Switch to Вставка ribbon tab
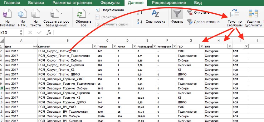 click(x=36, y=3)
